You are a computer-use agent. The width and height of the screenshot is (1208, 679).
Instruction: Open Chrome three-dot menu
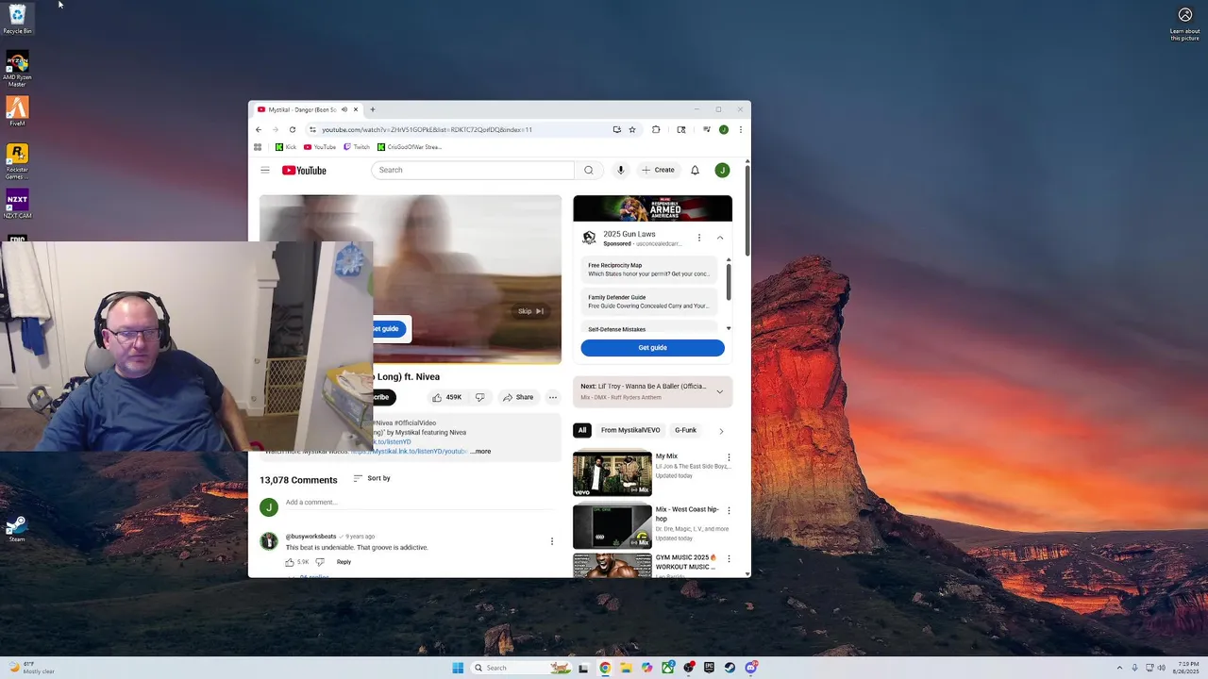click(741, 129)
